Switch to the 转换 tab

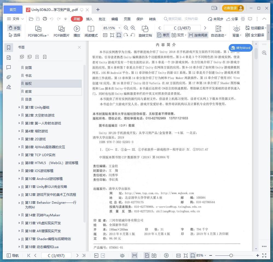point(152,19)
